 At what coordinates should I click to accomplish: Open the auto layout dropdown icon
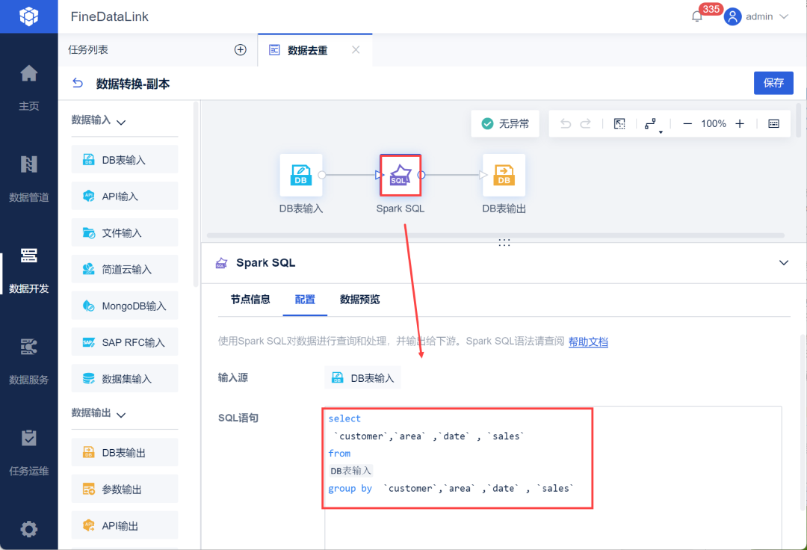pyautogui.click(x=652, y=125)
